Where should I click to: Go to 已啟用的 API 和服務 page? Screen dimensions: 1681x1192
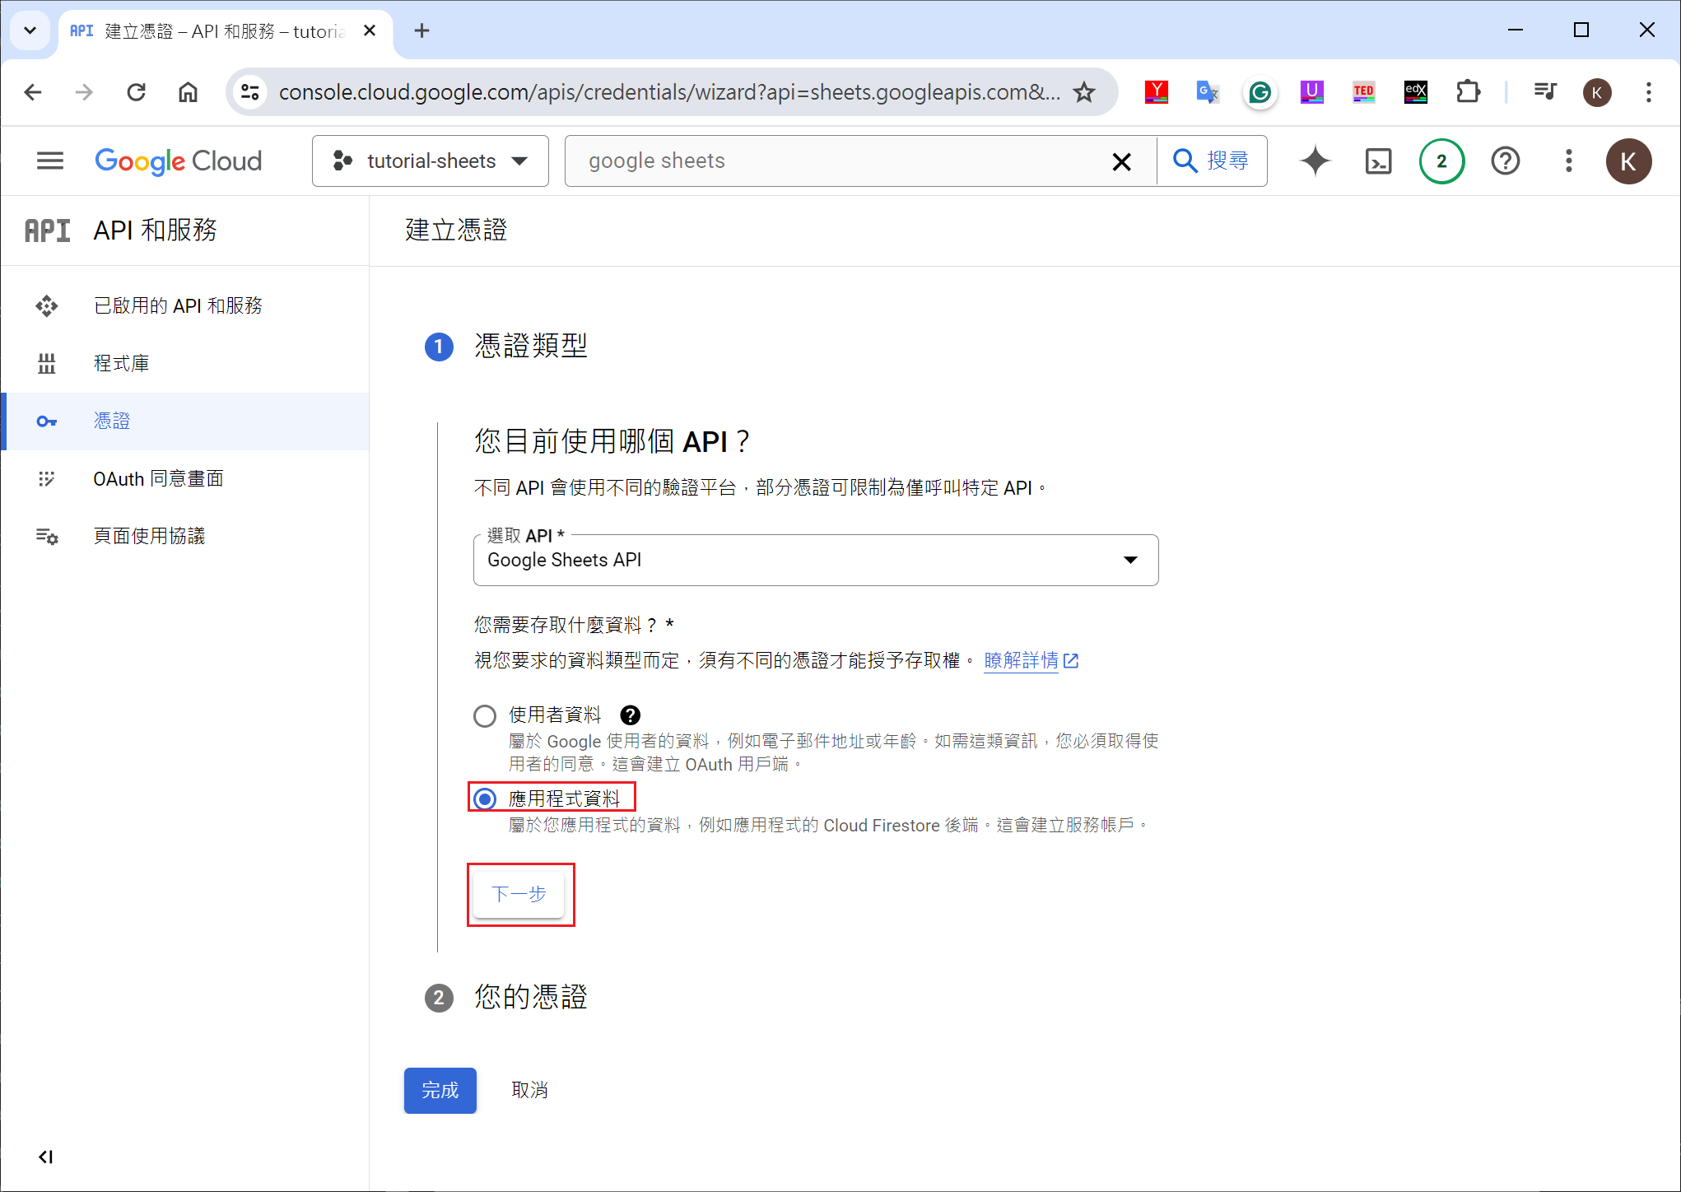(177, 305)
